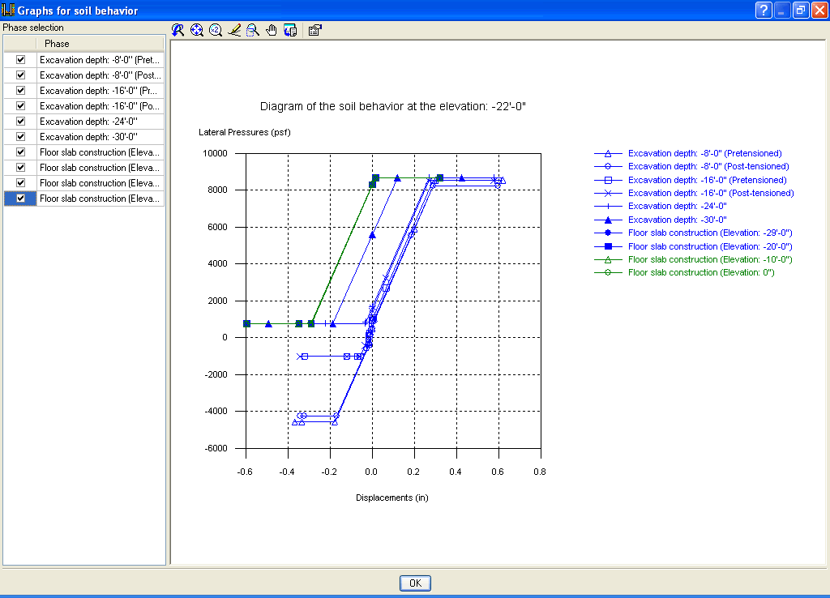Click legend Floor slab construction (Elevation: -29'-0")
Viewport: 830px width, 598px height.
[x=710, y=233]
